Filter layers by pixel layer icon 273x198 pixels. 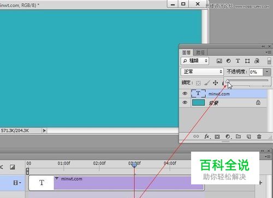pyautogui.click(x=219, y=61)
